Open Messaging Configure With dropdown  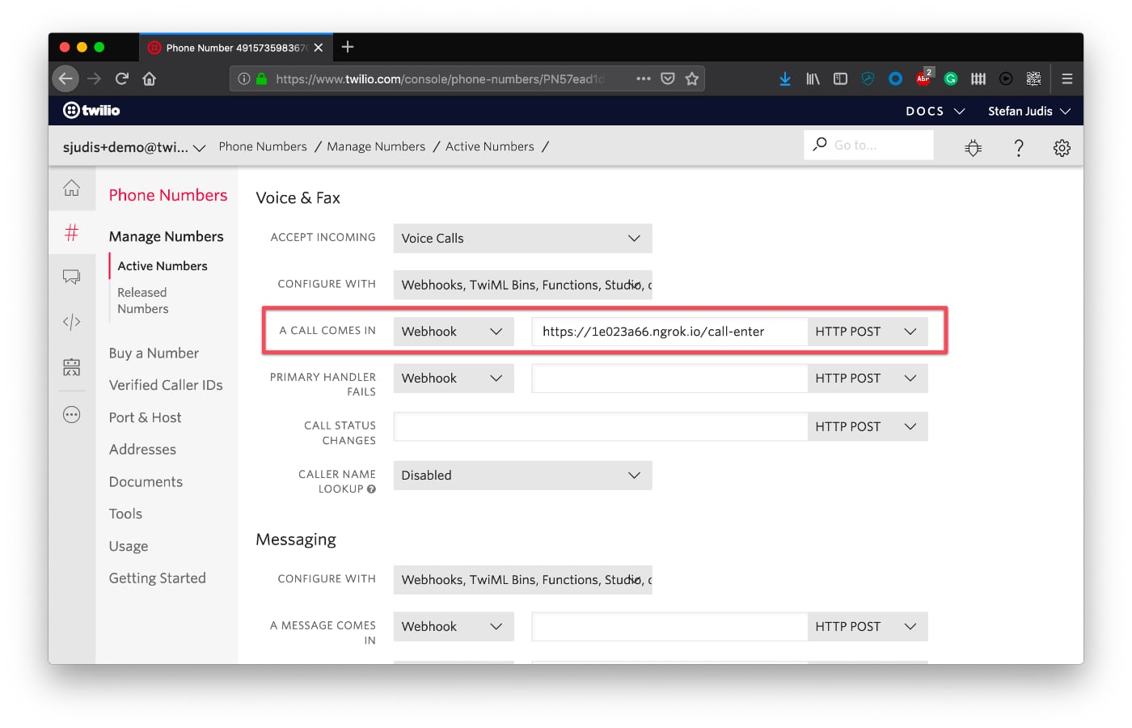(522, 579)
